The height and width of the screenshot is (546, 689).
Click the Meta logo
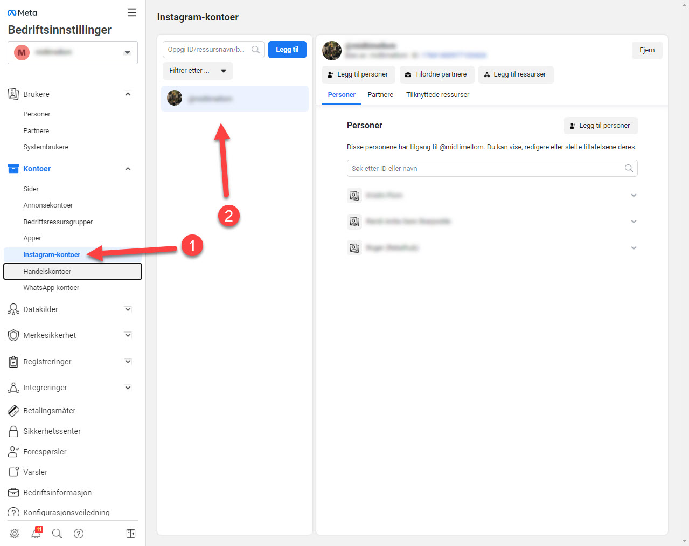tap(22, 13)
